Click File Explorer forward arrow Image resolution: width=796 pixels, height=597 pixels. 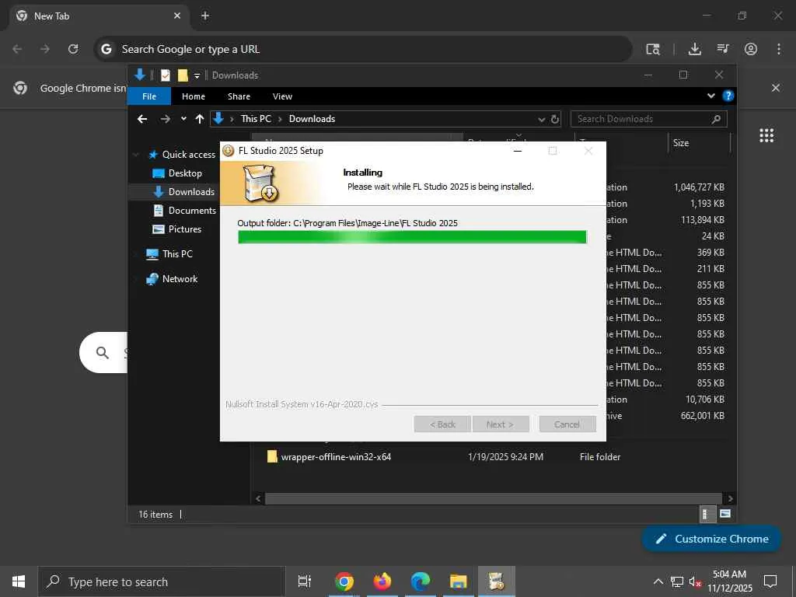click(x=165, y=119)
